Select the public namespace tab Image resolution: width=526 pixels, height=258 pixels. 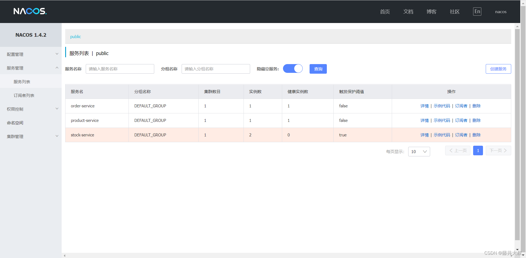(x=76, y=37)
